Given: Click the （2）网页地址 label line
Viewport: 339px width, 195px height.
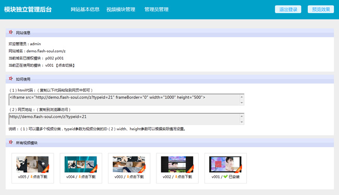Looking at the screenshot, I should pyautogui.click(x=40, y=109).
